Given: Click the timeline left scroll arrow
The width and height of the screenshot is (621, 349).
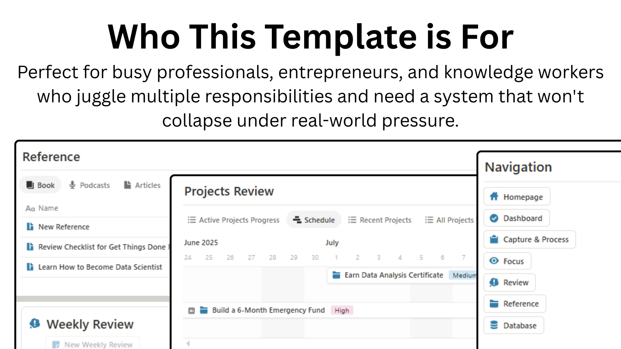Looking at the screenshot, I should (188, 343).
